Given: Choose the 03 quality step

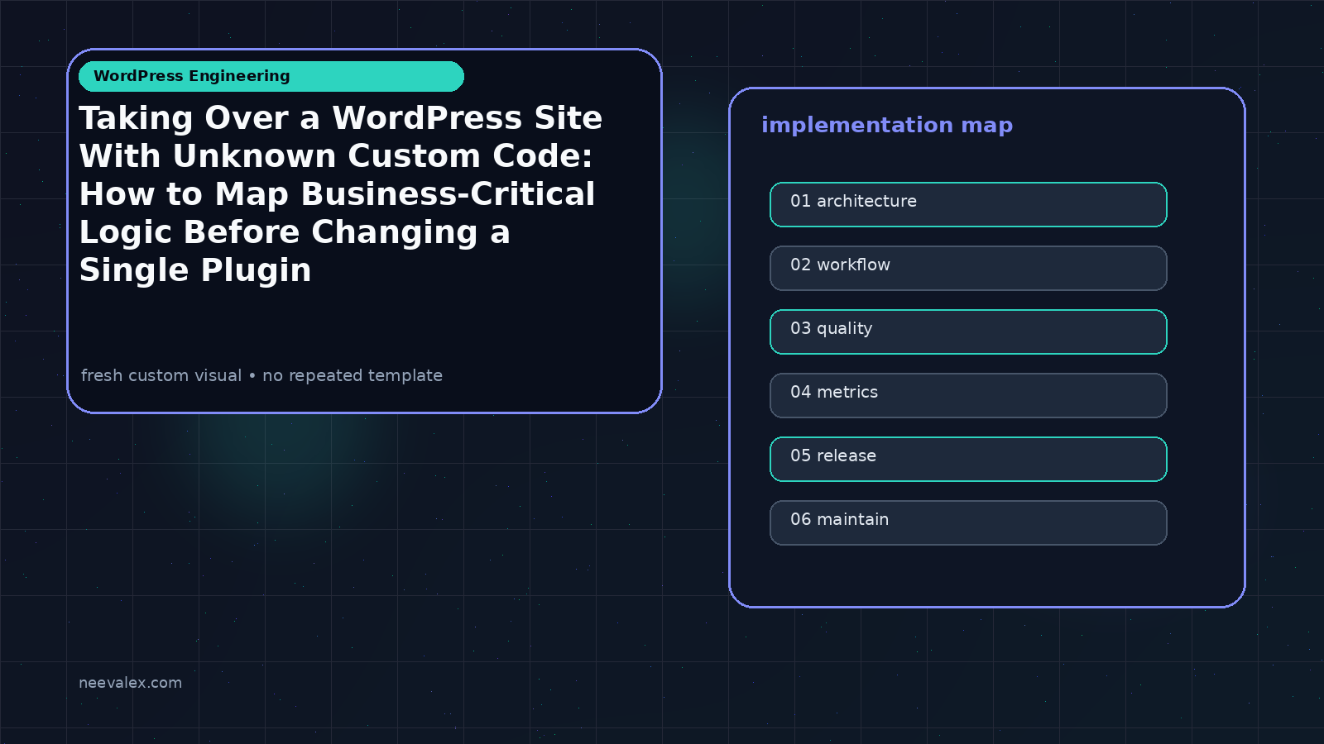Looking at the screenshot, I should [x=968, y=331].
